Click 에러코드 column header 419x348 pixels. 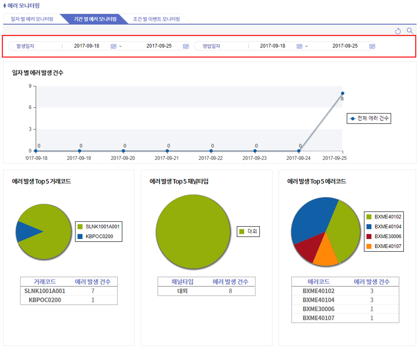click(319, 282)
